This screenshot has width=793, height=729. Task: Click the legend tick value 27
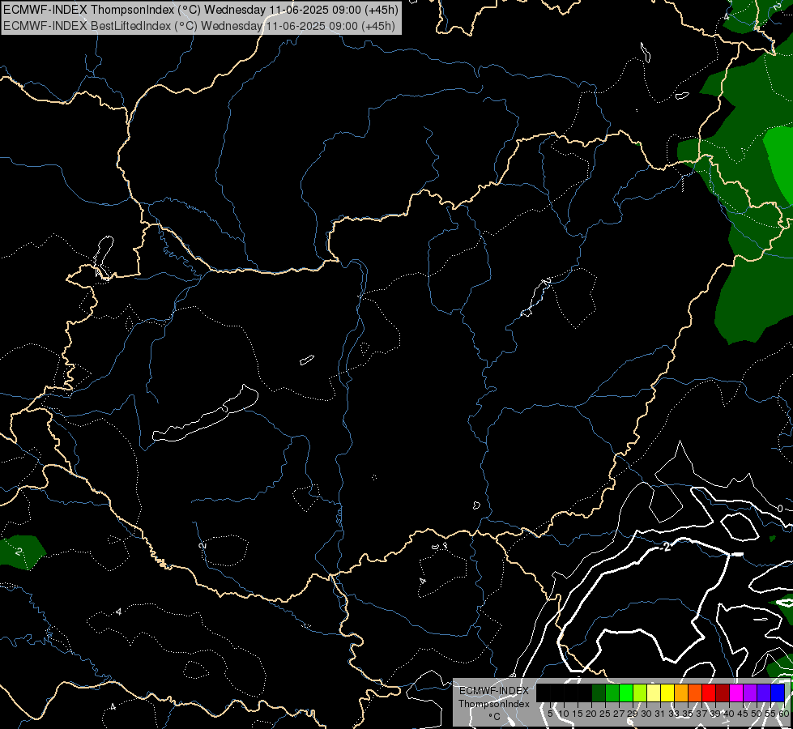(619, 714)
